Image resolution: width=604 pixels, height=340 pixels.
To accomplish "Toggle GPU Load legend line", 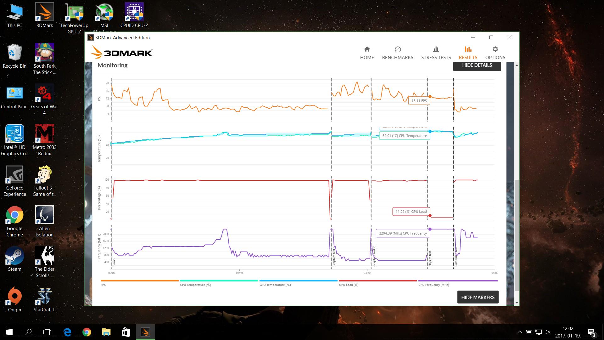I will [x=377, y=280].
